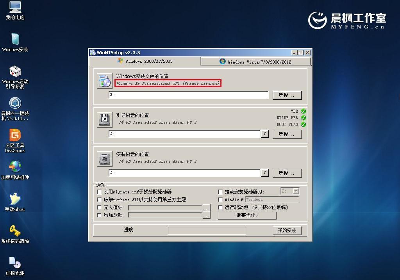Minimize the WinNTSetup window
400x280 pixels.
coord(294,53)
